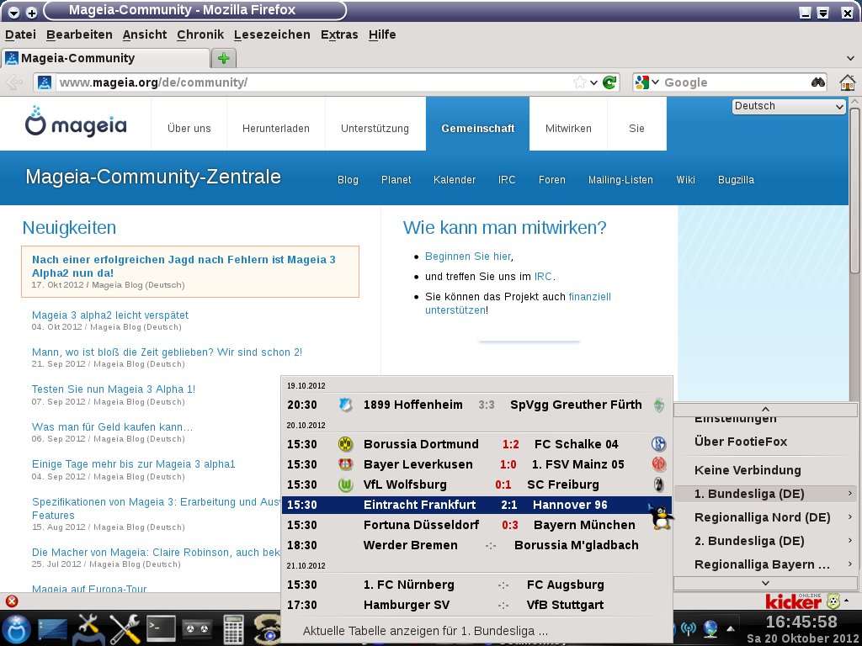Screen dimensions: 862x646
Task: Click the SC Freiburg club crest
Action: coord(658,484)
